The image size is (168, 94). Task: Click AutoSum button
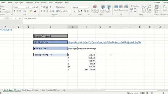click(135, 6)
